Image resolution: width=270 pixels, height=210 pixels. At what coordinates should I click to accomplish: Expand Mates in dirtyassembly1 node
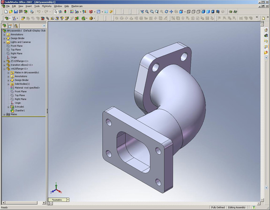[x=8, y=73]
